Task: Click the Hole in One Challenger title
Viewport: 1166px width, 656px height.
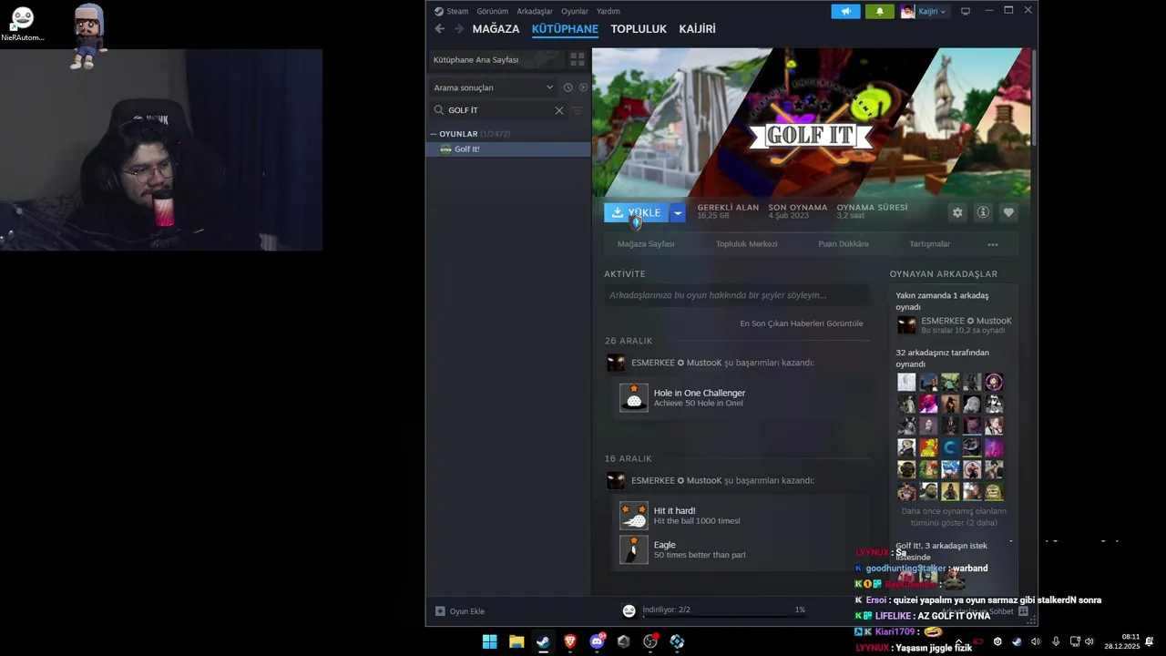Action: tap(700, 393)
